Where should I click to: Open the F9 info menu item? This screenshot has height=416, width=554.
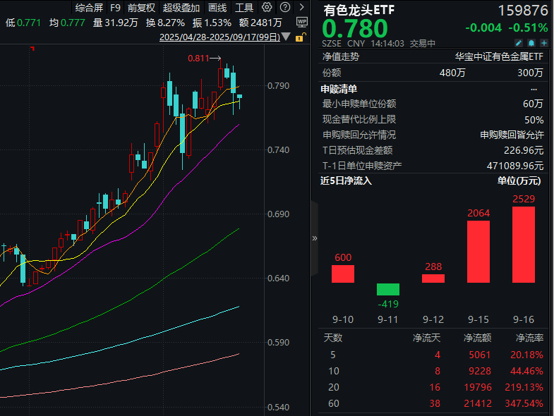116,8
